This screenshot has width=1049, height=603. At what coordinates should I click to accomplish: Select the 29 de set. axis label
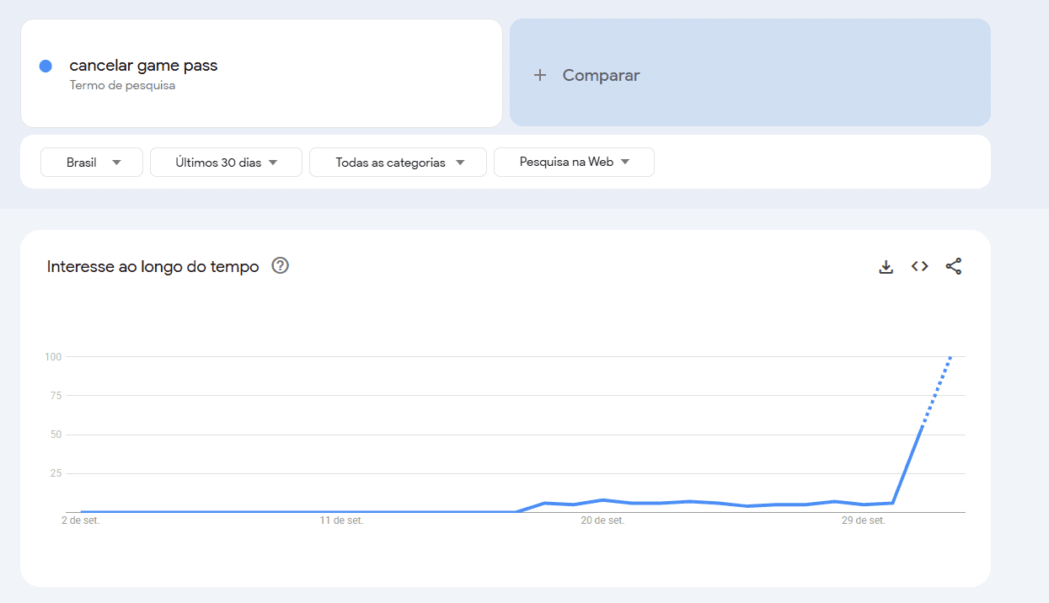click(x=864, y=521)
